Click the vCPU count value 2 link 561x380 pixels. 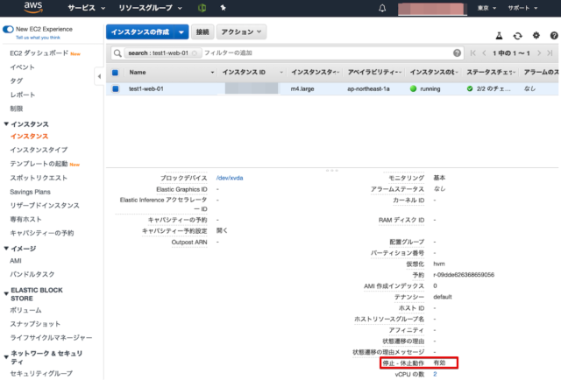coord(435,374)
